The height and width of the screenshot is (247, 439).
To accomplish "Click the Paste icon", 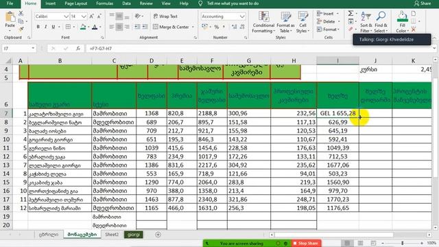I will coord(10,17).
